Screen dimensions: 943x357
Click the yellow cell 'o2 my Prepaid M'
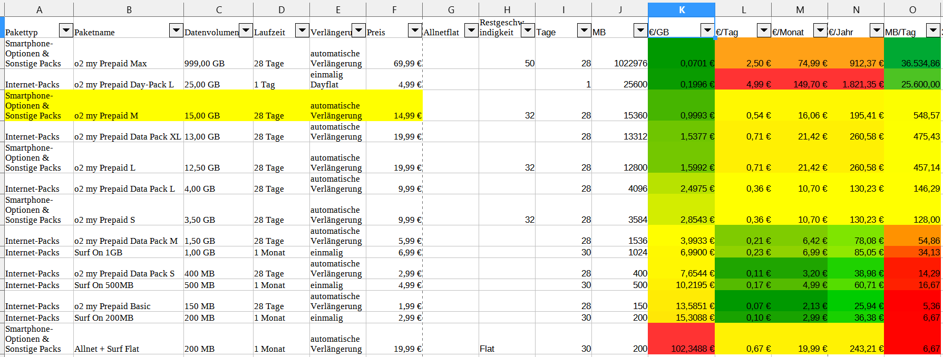pyautogui.click(x=129, y=105)
